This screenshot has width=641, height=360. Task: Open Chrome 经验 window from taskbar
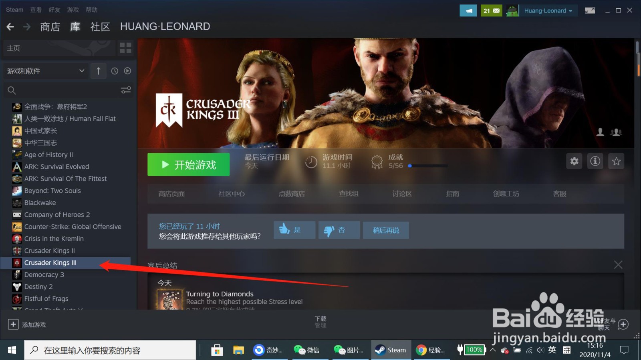[x=431, y=350]
